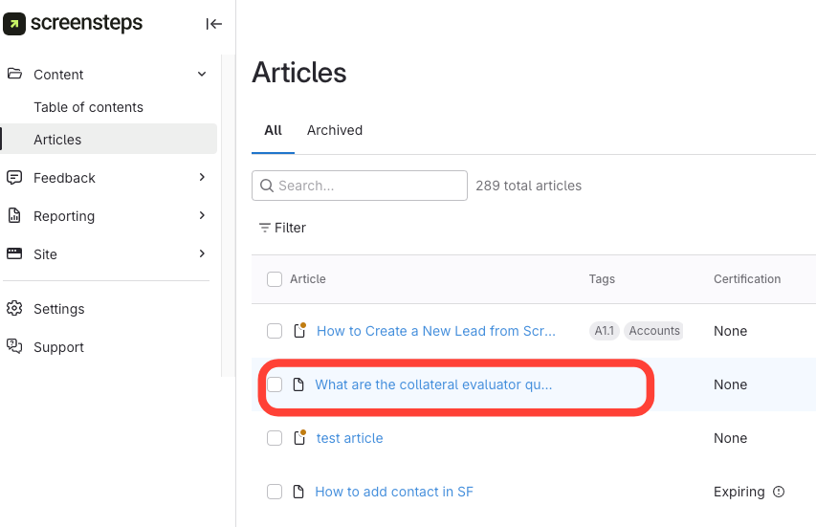Click the Support headset icon
The width and height of the screenshot is (816, 527).
click(x=14, y=346)
